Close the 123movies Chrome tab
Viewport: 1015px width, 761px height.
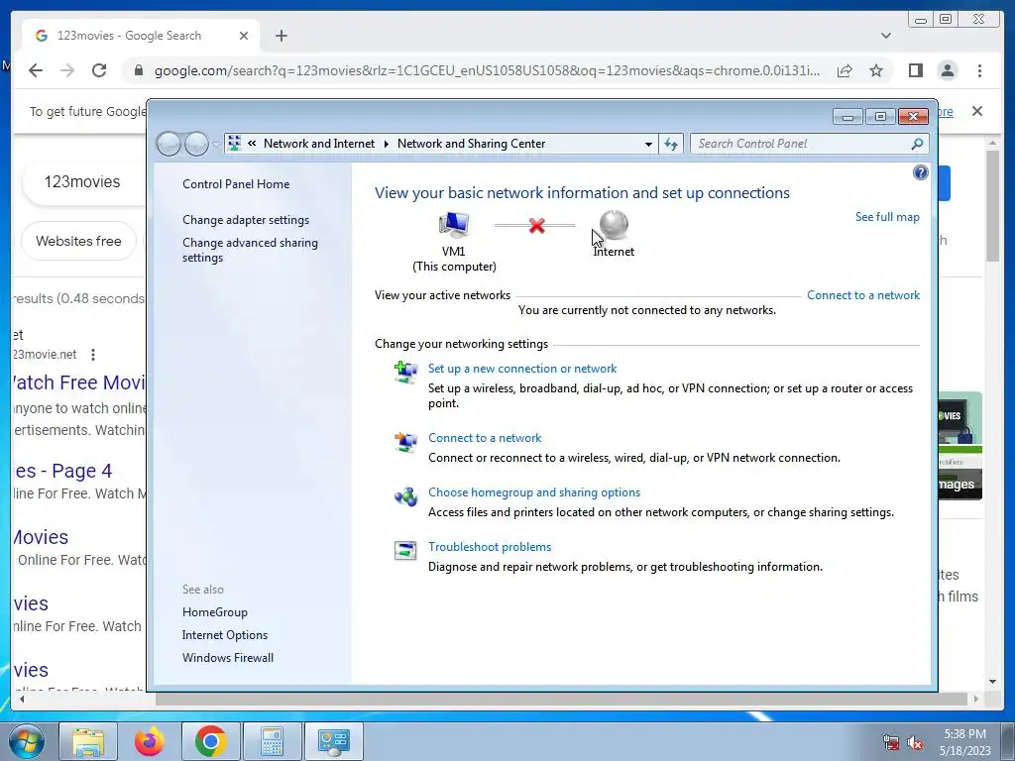pyautogui.click(x=244, y=36)
